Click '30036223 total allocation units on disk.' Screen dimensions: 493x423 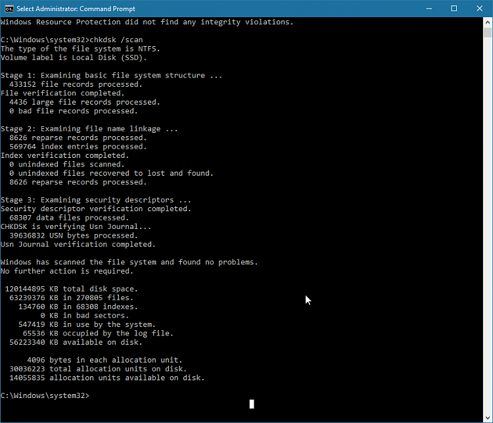coord(98,369)
